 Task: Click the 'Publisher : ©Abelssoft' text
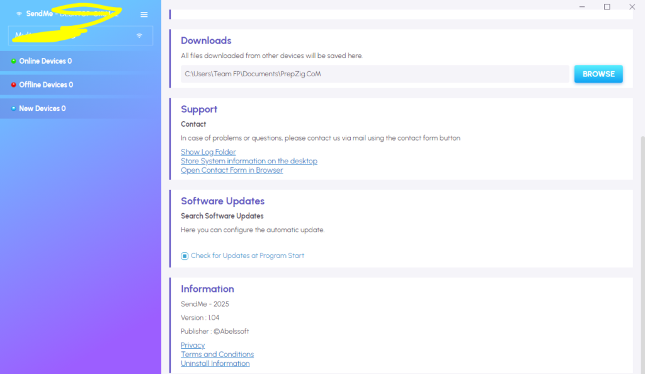tap(215, 331)
